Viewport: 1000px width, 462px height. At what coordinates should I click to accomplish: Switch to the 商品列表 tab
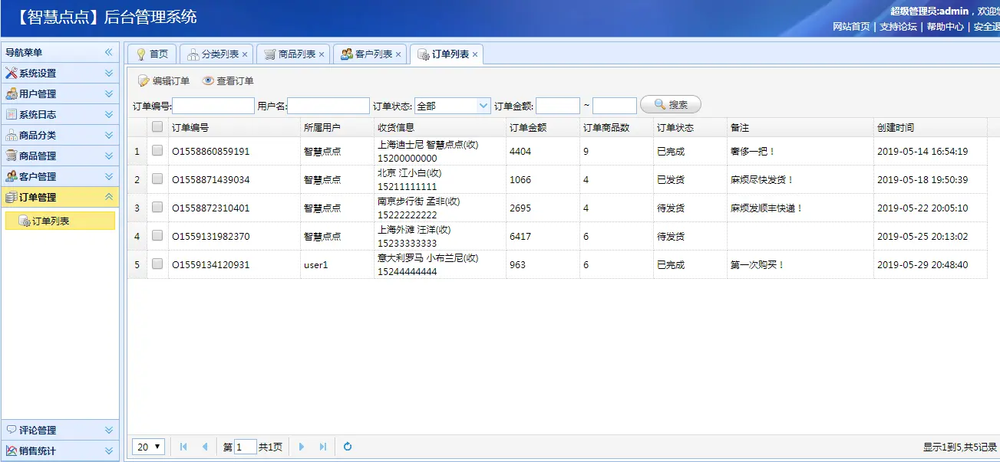click(x=292, y=54)
